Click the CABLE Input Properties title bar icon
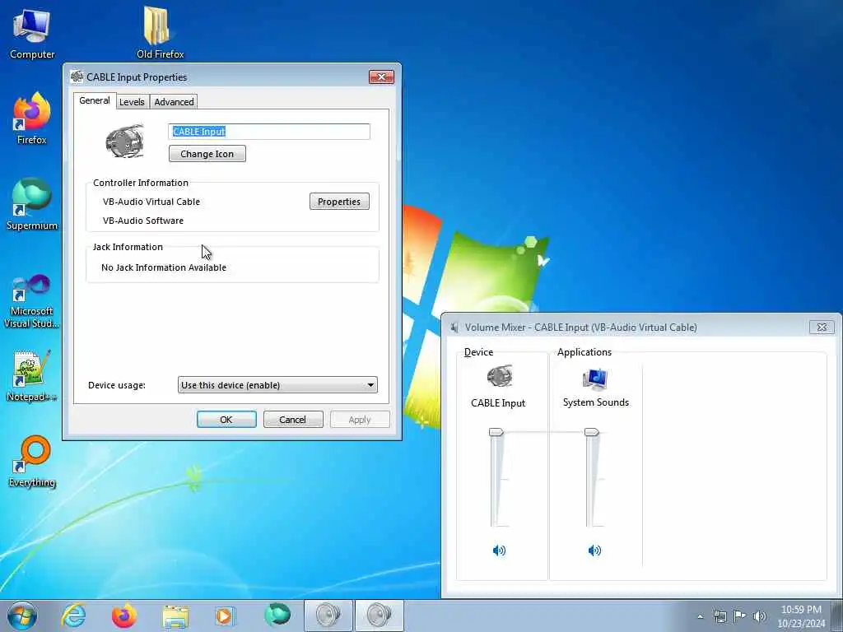Image resolution: width=843 pixels, height=632 pixels. click(x=77, y=77)
